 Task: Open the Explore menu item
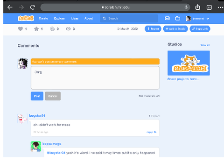(59, 18)
